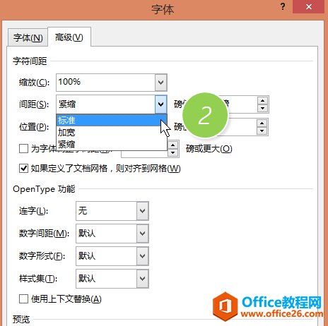The height and width of the screenshot is (326, 328).
Task: Choose 加宽 option in spacing list
Action: (112, 132)
